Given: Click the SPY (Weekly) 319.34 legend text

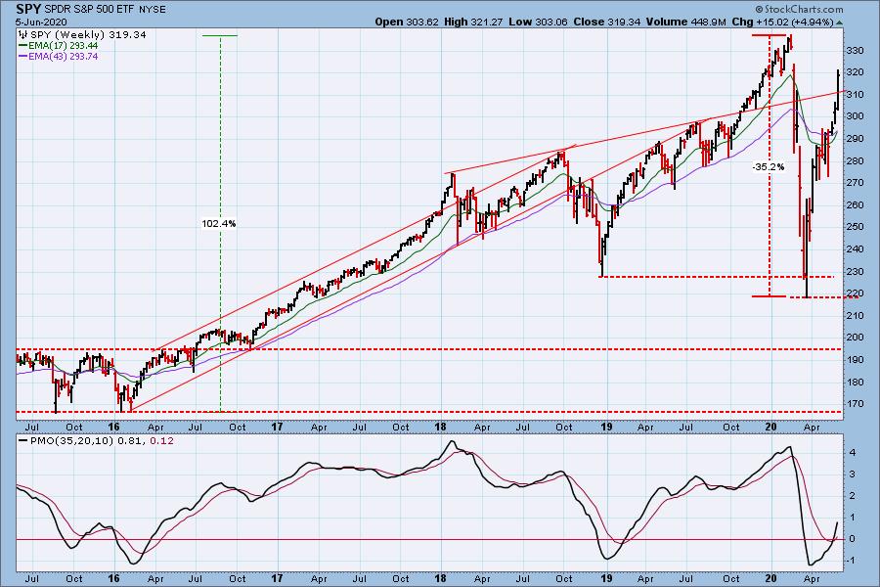Looking at the screenshot, I should 88,35.
